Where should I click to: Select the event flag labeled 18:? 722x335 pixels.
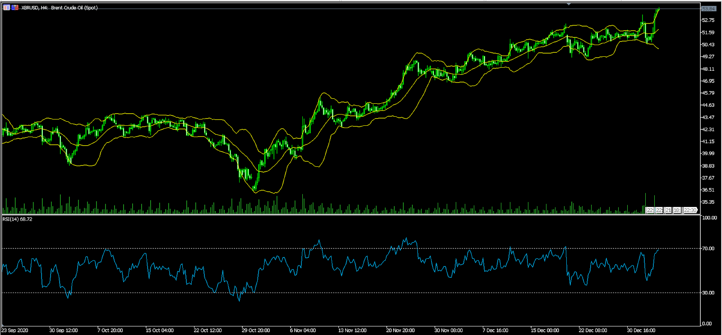pos(677,210)
